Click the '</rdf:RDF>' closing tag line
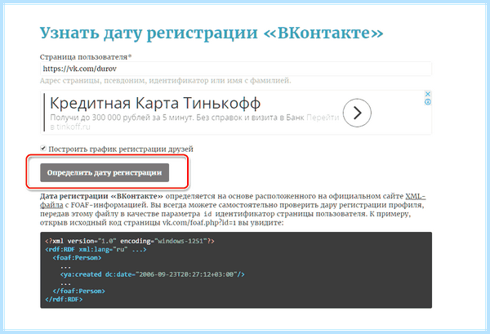The width and height of the screenshot is (490, 334). click(x=64, y=300)
